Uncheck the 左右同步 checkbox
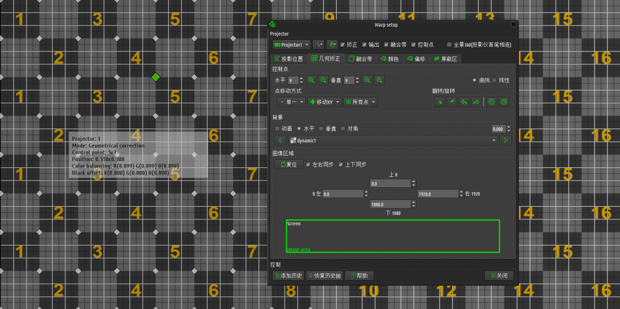Viewport: 620px width, 309px height. [309, 165]
